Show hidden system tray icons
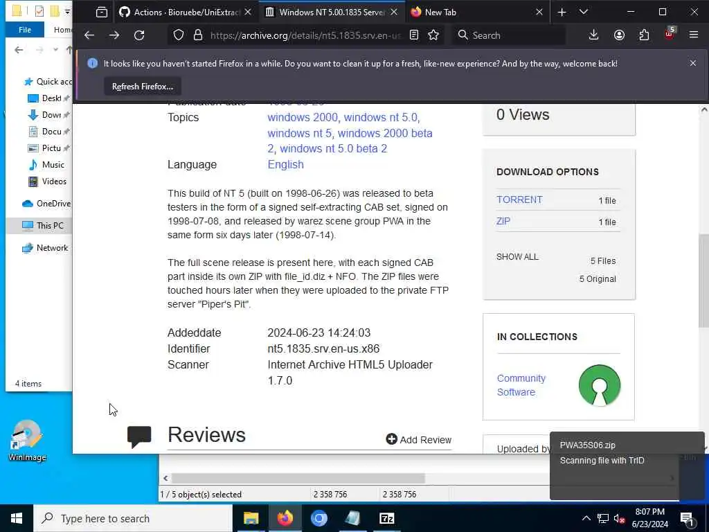This screenshot has width=709, height=532. click(x=586, y=518)
